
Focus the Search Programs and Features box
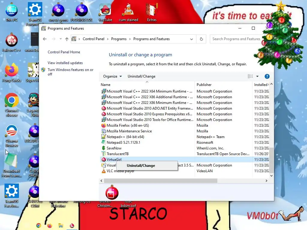(x=237, y=39)
